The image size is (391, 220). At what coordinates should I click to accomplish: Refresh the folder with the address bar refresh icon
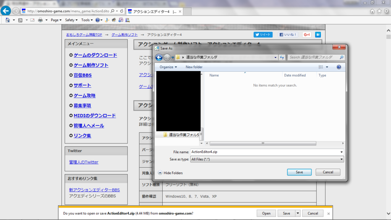(x=282, y=57)
